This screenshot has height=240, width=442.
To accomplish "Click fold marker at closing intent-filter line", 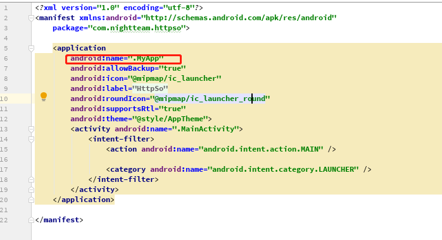I will click(x=31, y=179).
